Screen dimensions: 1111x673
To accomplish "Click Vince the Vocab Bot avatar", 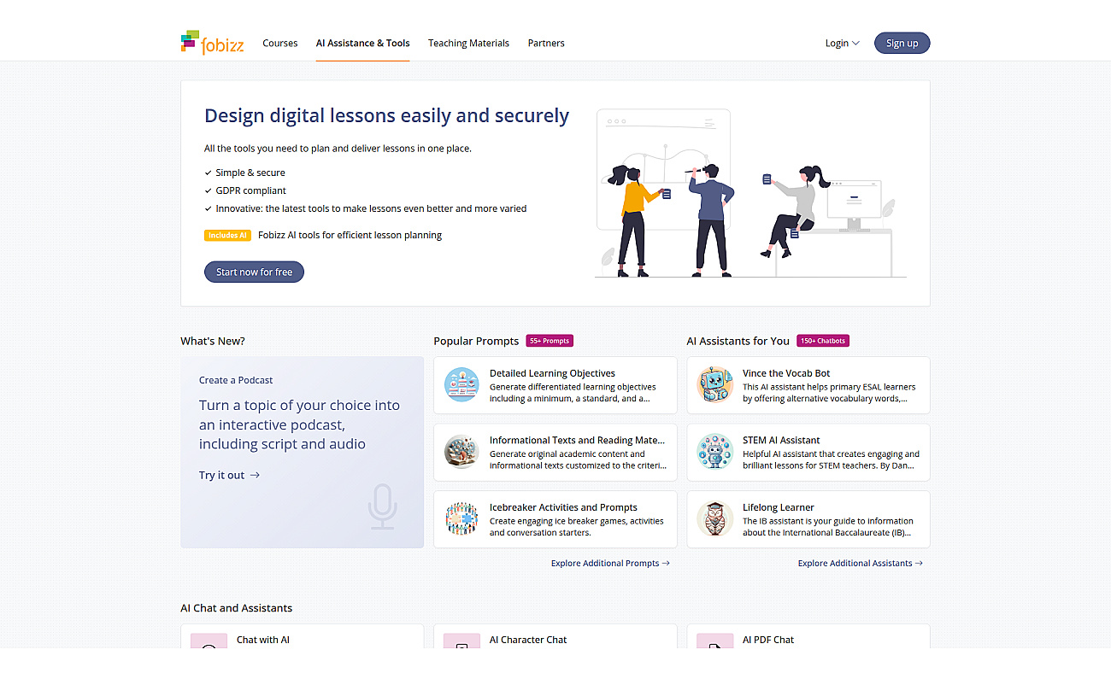I will [x=714, y=385].
